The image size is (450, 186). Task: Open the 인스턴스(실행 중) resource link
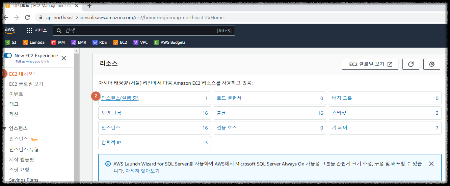pyautogui.click(x=120, y=98)
